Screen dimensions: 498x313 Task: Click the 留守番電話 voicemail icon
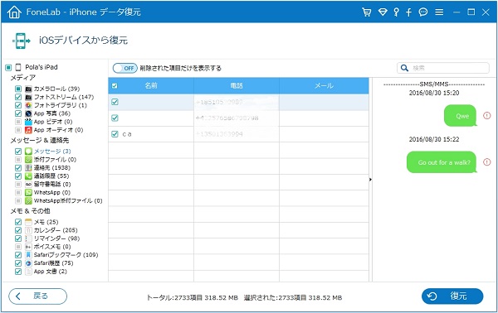28,184
